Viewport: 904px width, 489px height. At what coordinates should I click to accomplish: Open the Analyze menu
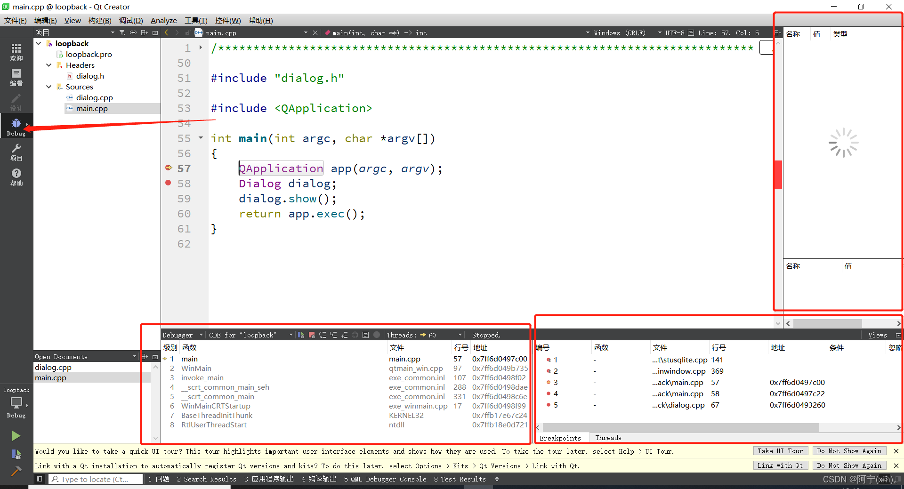click(x=164, y=20)
